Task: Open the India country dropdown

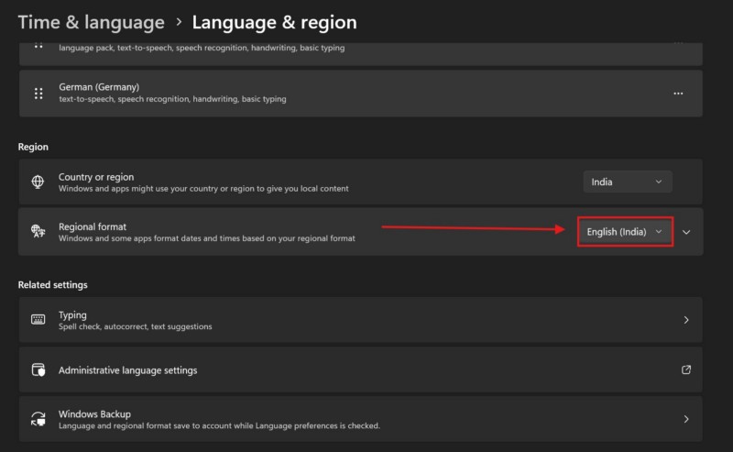Action: [627, 182]
